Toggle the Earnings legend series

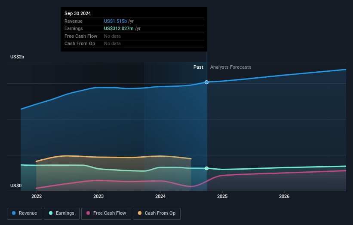pyautogui.click(x=61, y=213)
